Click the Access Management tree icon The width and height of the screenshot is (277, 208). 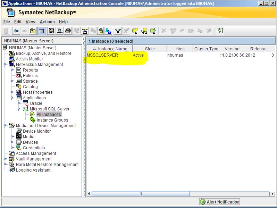(12, 153)
